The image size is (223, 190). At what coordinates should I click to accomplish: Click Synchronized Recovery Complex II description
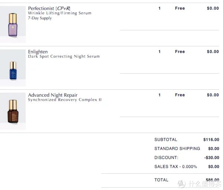tap(65, 100)
